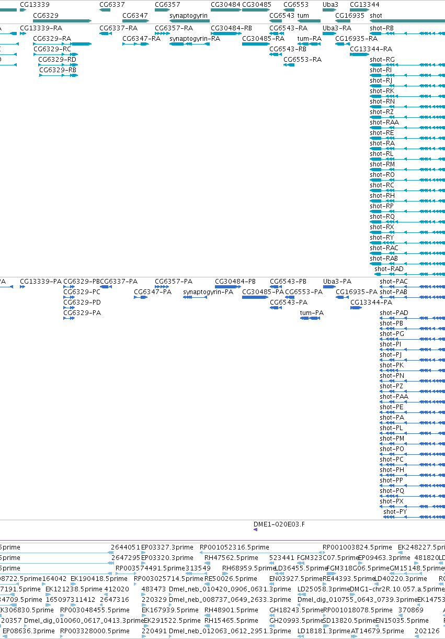The height and width of the screenshot is (639, 445).
Task: Click the CG30484 gene label
Action: (x=225, y=5)
